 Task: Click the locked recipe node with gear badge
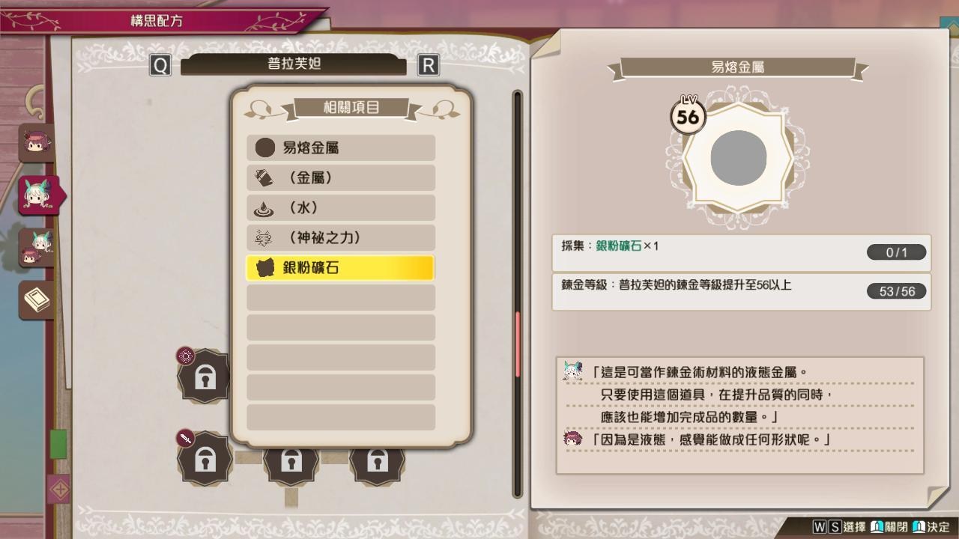coord(204,376)
